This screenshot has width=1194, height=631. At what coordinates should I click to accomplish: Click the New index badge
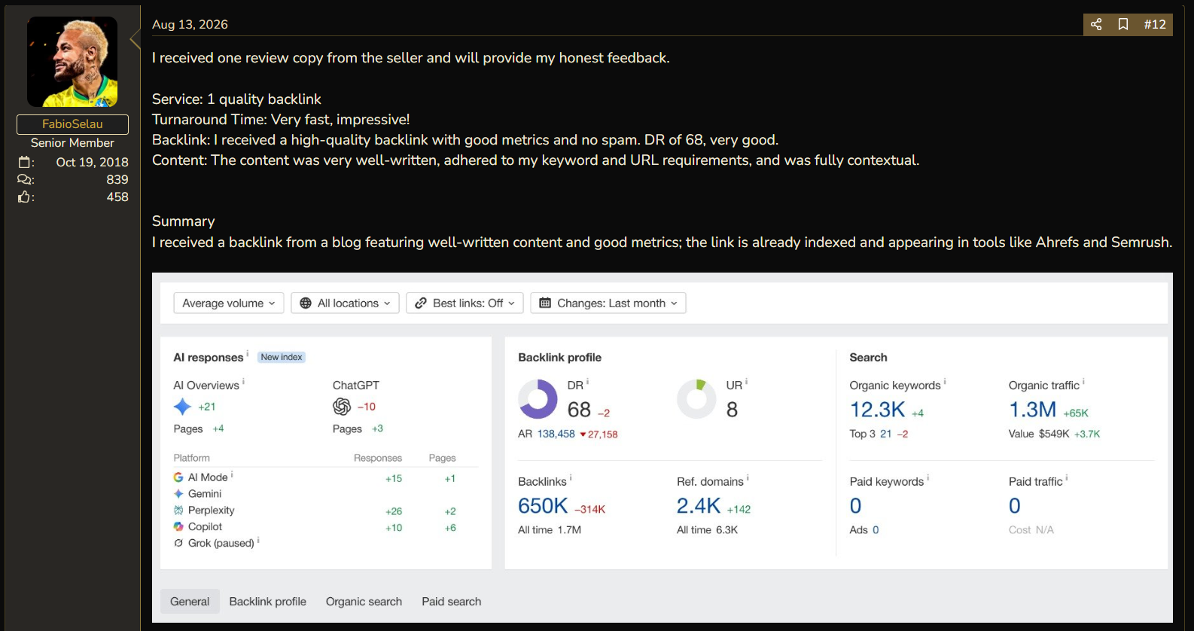pyautogui.click(x=282, y=357)
